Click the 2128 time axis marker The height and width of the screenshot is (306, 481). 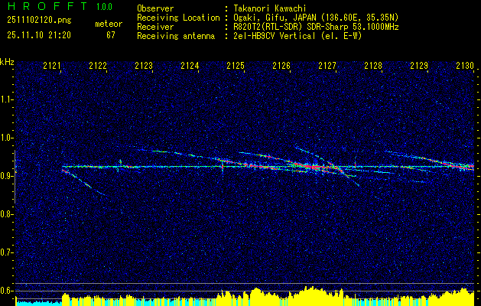coord(373,65)
